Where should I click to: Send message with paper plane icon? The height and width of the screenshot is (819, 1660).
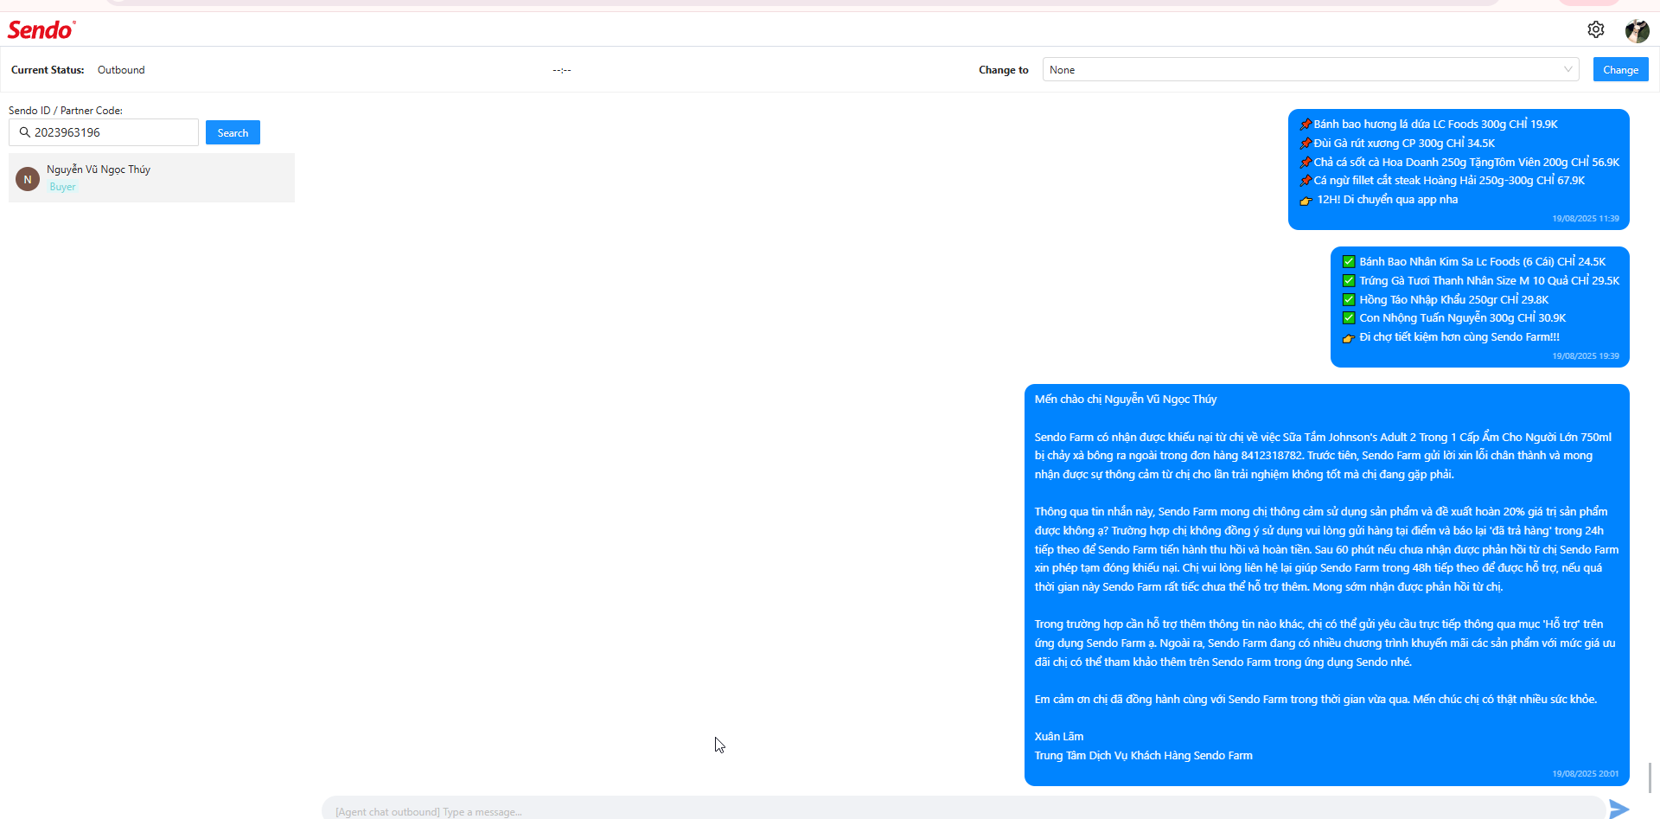tap(1619, 809)
